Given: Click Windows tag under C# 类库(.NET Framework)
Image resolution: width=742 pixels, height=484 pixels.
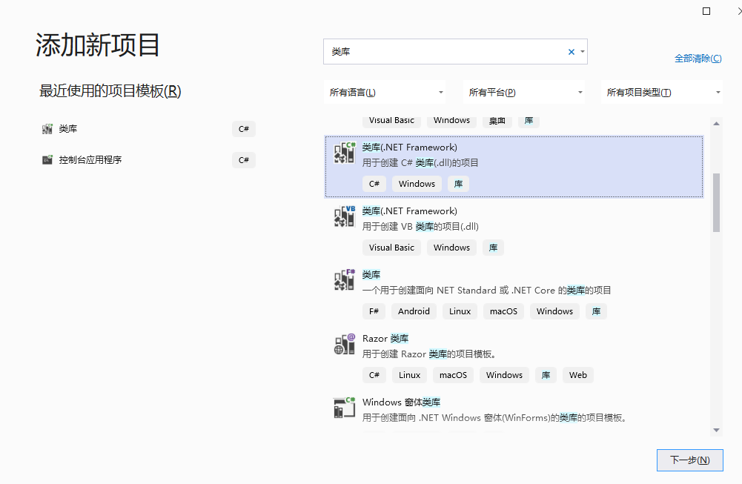Looking at the screenshot, I should tap(417, 184).
